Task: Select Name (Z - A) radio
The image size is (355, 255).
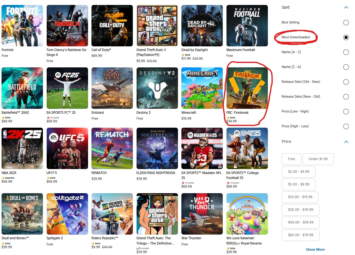Action: 346,67
